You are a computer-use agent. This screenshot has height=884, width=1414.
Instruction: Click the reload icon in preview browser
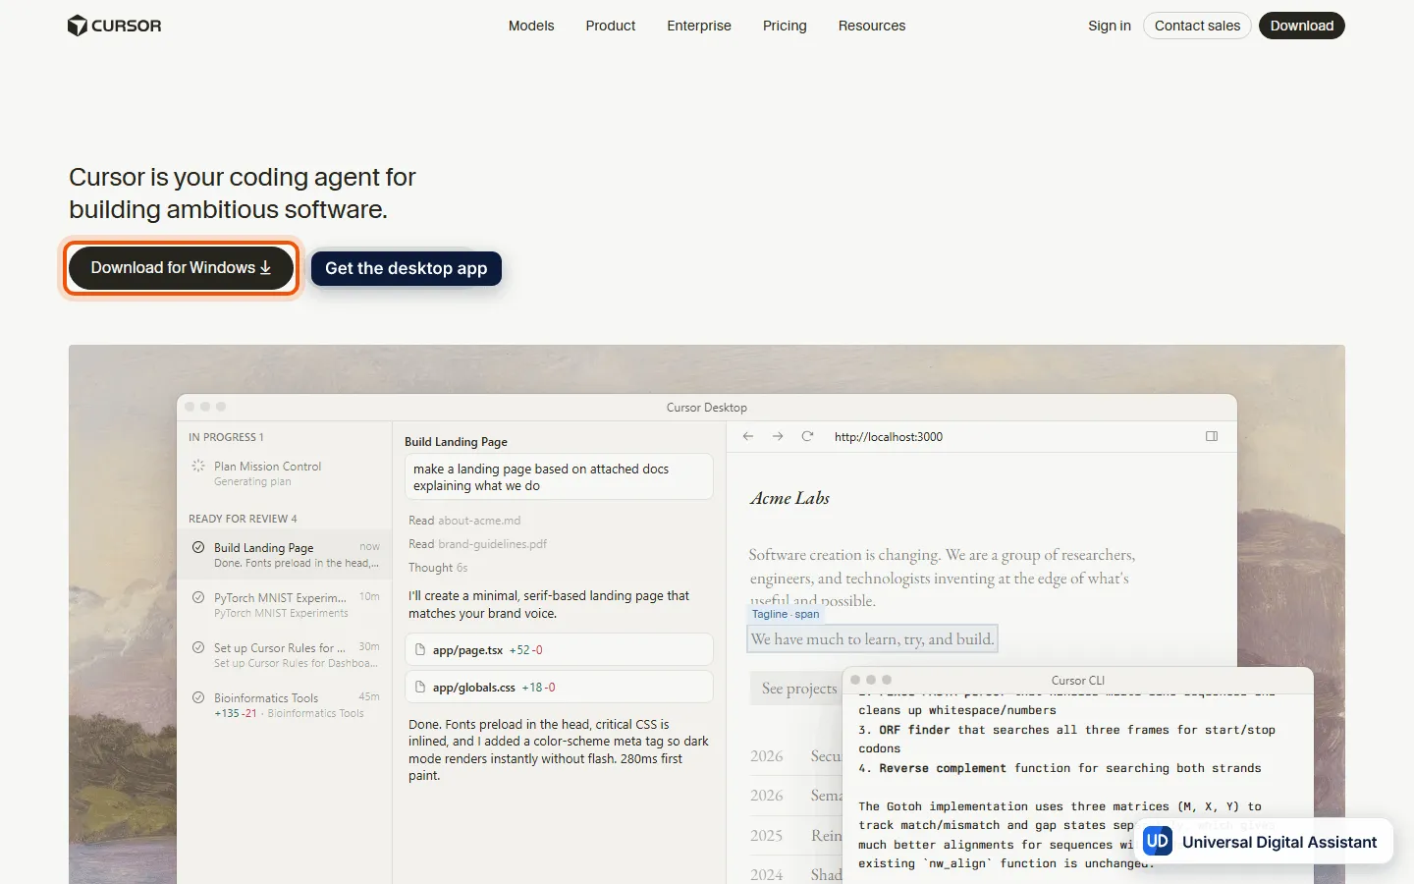coord(807,436)
